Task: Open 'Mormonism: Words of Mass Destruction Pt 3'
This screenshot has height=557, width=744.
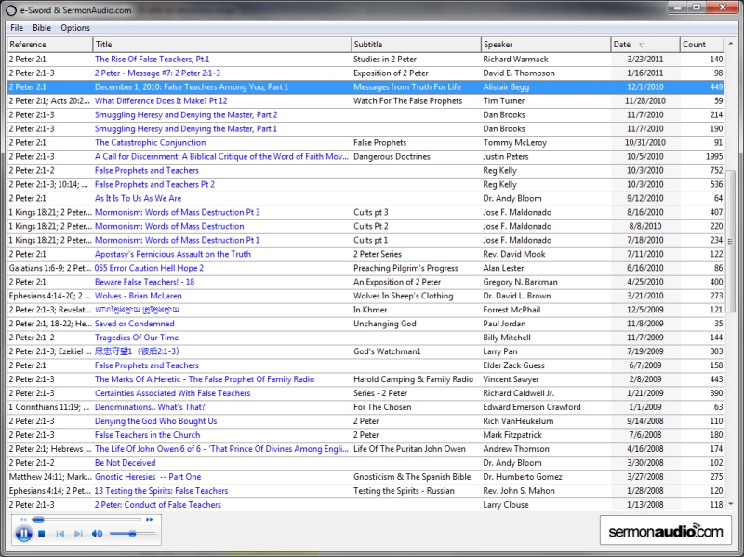Action: [x=178, y=212]
